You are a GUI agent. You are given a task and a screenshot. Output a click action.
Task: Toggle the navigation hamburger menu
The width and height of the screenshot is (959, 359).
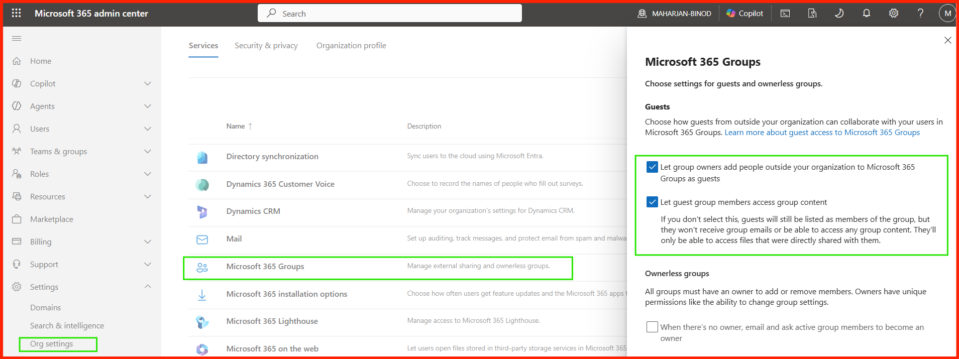click(17, 39)
